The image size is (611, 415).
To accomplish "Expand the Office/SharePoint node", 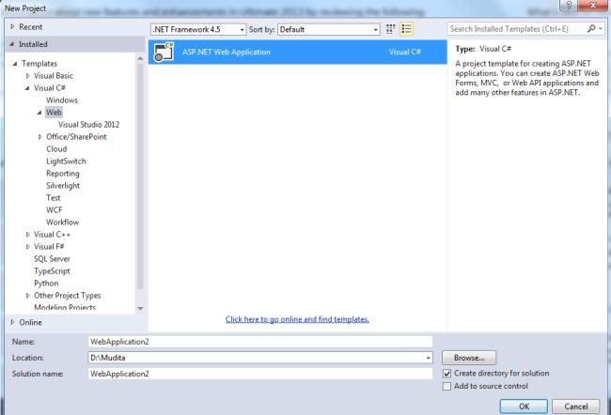I will tap(39, 137).
